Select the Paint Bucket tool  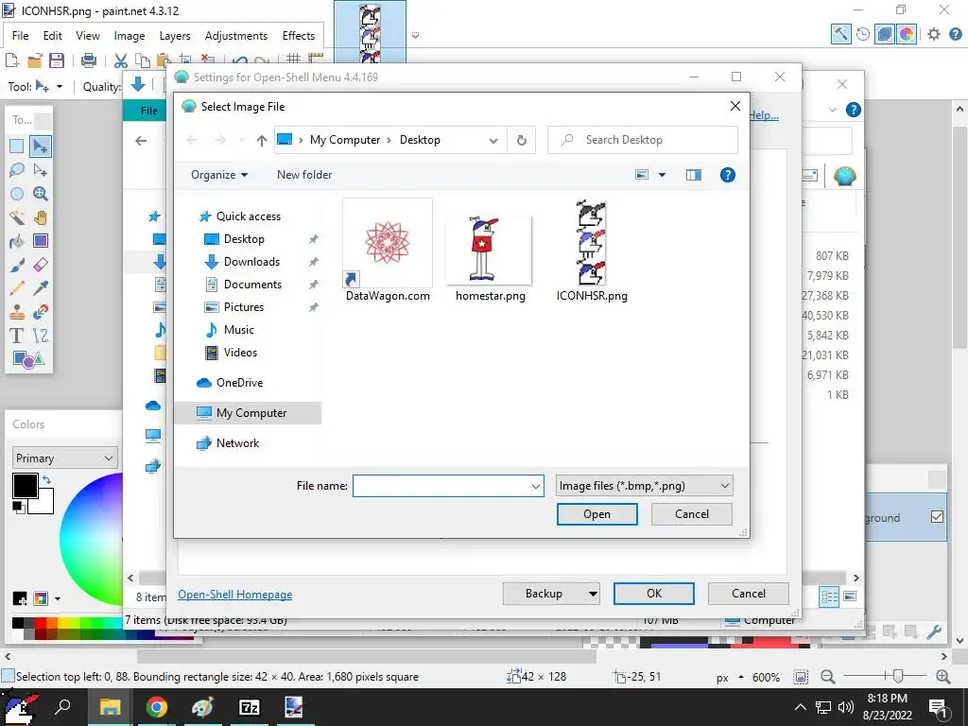17,241
